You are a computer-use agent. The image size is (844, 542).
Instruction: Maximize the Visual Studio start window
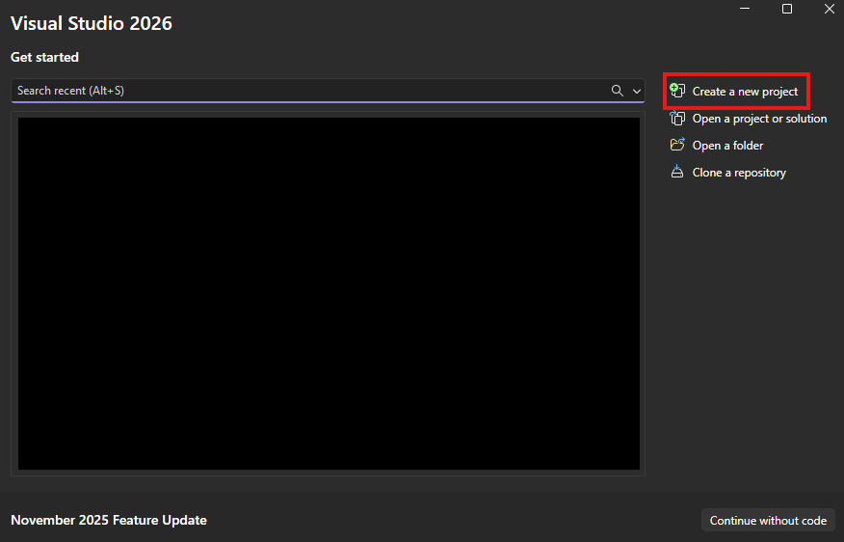pyautogui.click(x=787, y=9)
